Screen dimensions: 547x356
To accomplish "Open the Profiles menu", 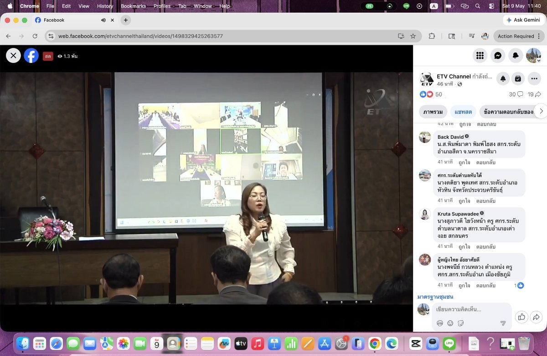I will pyautogui.click(x=162, y=6).
